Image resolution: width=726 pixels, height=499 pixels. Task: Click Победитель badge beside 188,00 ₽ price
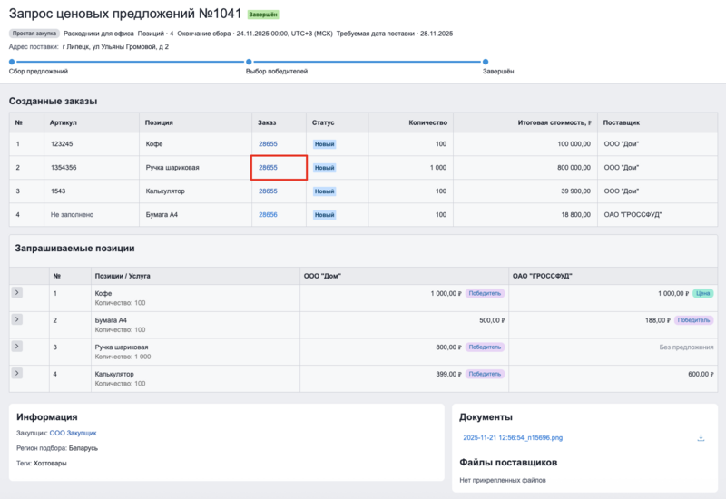pyautogui.click(x=694, y=319)
